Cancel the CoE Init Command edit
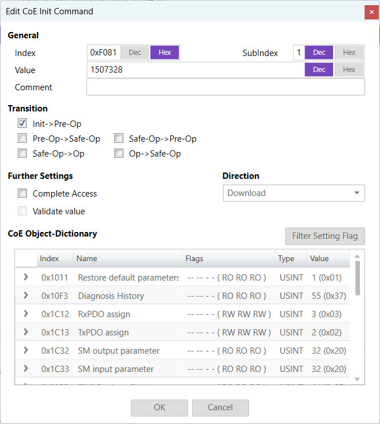Screen dimensions: 380x424 (220, 407)
